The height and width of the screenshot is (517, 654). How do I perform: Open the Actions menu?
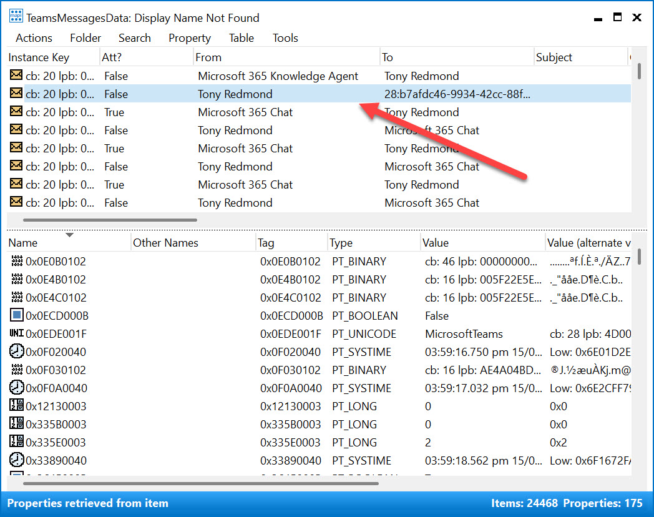34,38
